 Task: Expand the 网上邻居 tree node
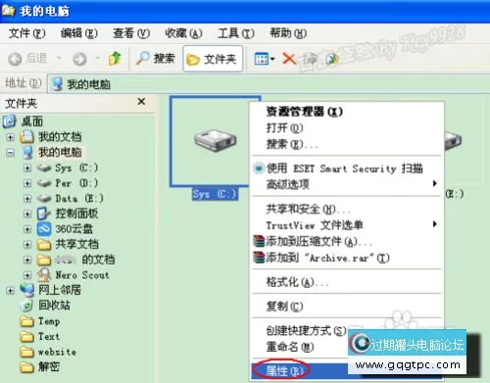10,290
